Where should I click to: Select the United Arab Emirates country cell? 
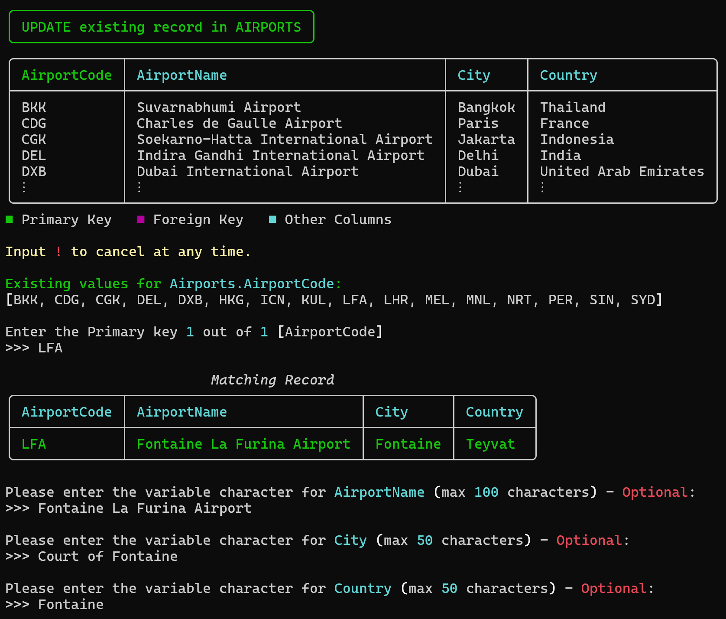tap(622, 171)
